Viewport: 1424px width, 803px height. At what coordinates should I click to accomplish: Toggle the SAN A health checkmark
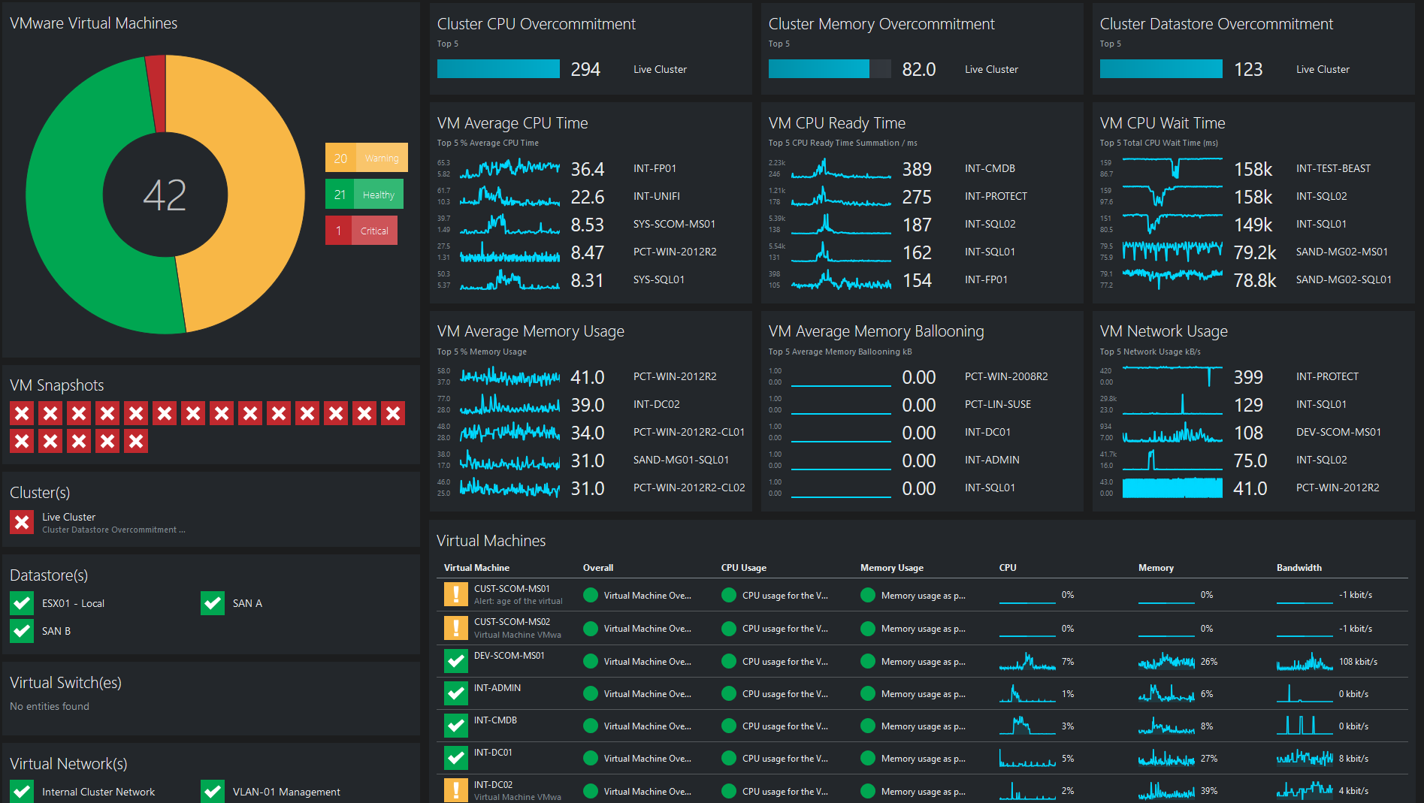(213, 602)
